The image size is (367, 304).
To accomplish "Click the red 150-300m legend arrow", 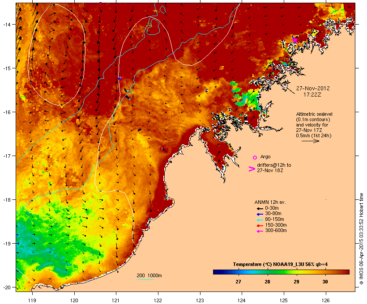I will pyautogui.click(x=260, y=226).
